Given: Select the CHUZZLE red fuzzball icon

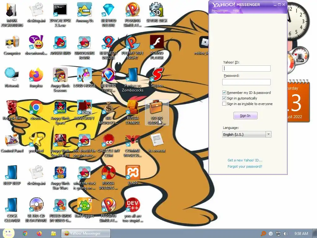Looking at the screenshot, I should click(x=109, y=145).
